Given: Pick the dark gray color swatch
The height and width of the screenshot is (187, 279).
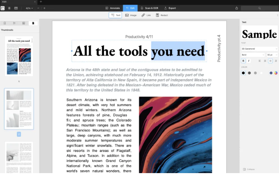Looking at the screenshot, I should 249,73.
